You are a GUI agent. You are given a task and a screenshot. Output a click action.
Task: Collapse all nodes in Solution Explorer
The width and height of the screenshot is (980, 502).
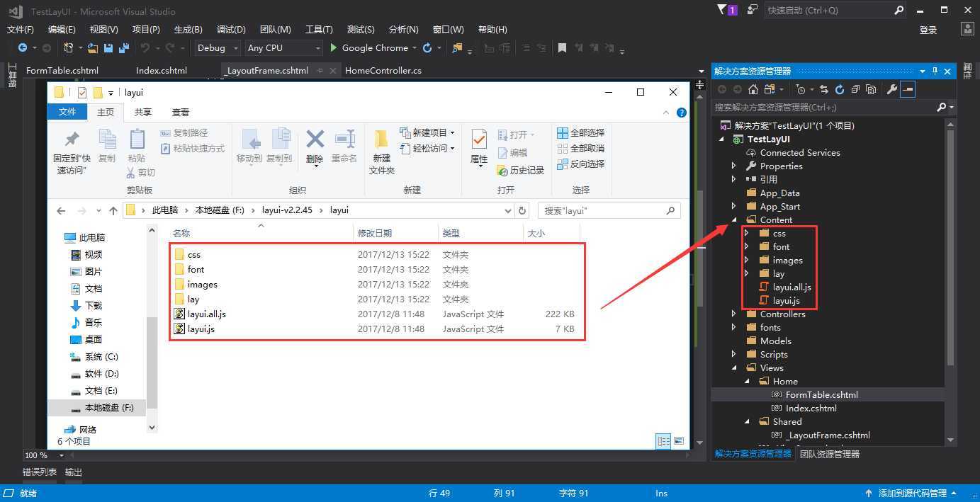click(855, 89)
